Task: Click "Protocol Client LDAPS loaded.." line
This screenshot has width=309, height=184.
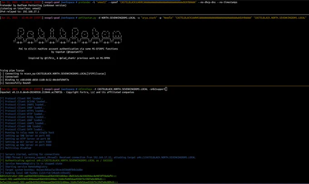Action: coord(23,123)
